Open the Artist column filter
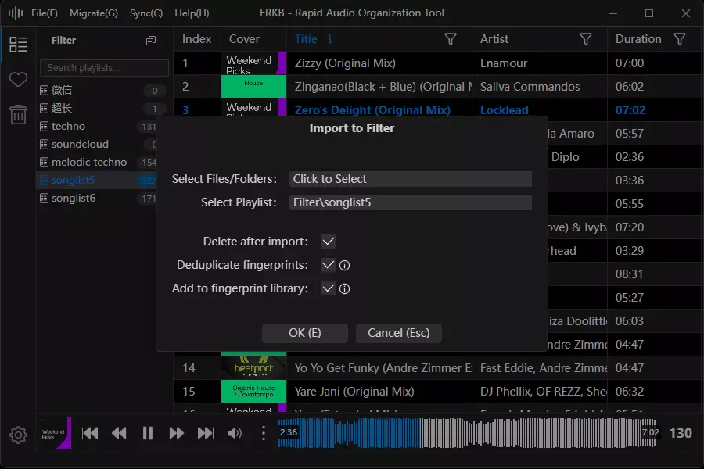The width and height of the screenshot is (704, 469). (585, 39)
